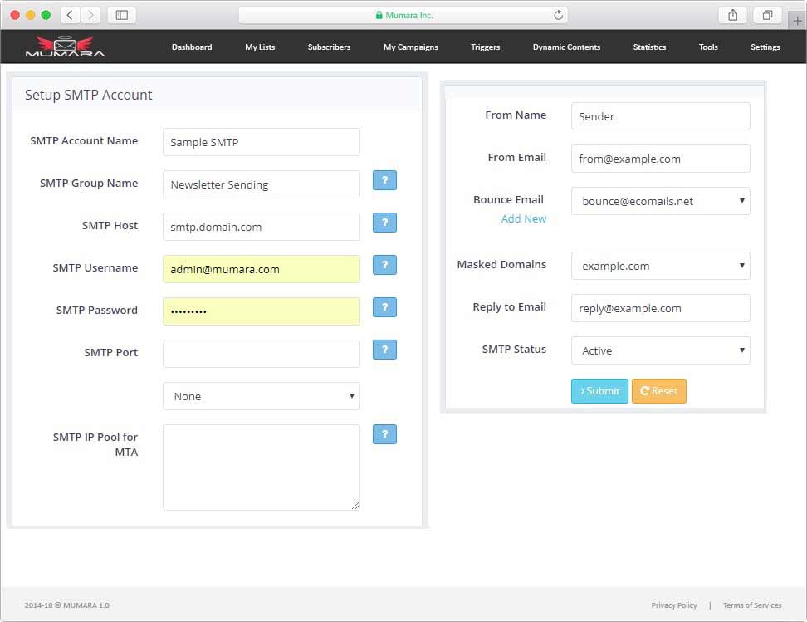Open the Bounce Email dropdown

[x=660, y=201]
